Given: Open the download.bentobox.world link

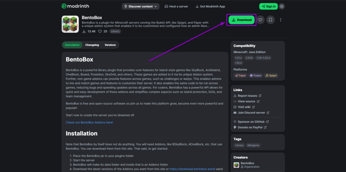Looking at the screenshot, I should pos(192,169).
